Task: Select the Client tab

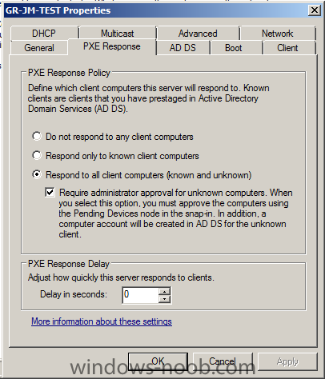Action: [287, 48]
